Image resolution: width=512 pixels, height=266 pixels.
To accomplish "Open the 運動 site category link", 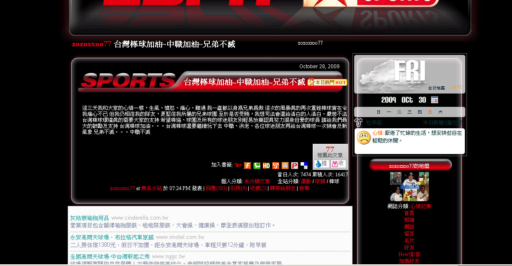I will pos(306,181).
